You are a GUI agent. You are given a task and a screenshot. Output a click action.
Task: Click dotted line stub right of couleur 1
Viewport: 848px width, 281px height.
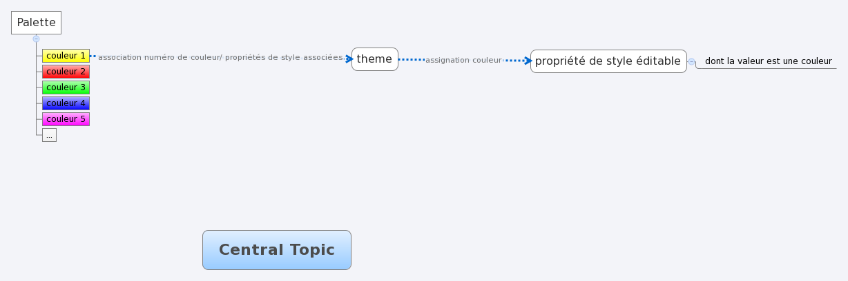[x=93, y=56]
